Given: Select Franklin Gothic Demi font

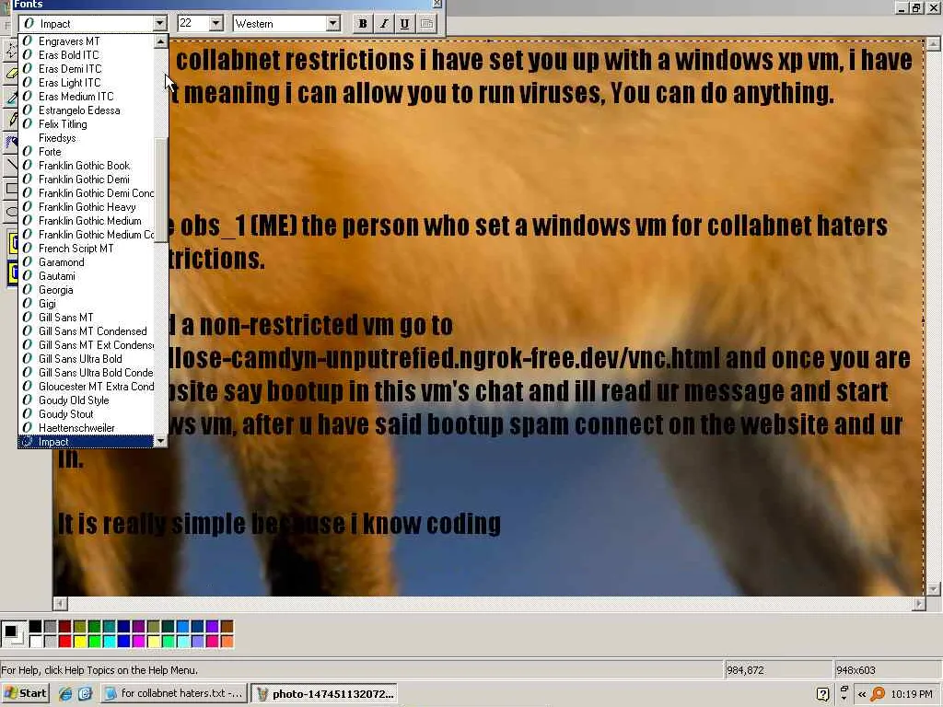Looking at the screenshot, I should [x=86, y=180].
